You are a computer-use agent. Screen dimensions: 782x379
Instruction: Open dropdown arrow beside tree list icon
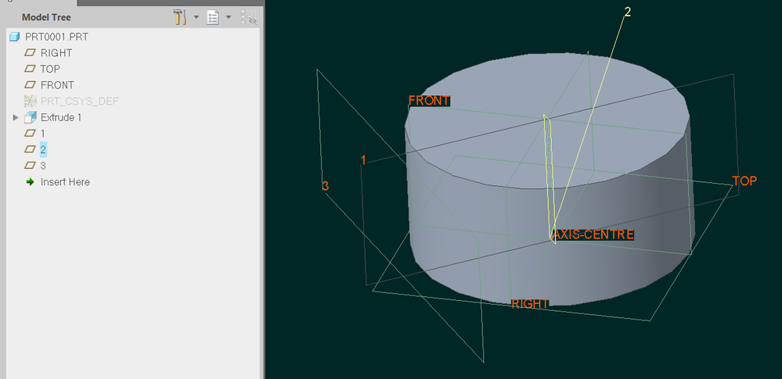click(229, 16)
